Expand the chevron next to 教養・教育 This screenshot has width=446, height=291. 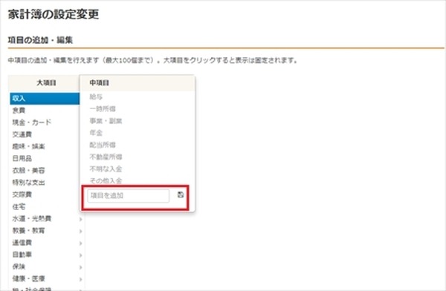[x=81, y=232]
